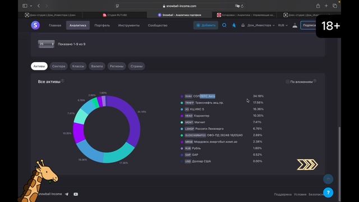Viewport: 359px width, 202px height.
Task: Open the rows-per-page 25 selector
Action: click(x=46, y=44)
